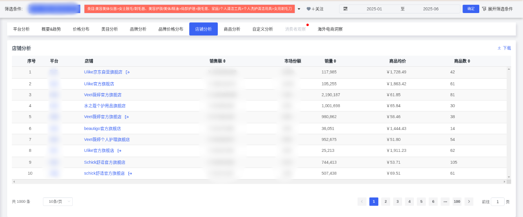523x217 pixels.
Task: Go to page 5 in pagination
Action: [x=421, y=202]
